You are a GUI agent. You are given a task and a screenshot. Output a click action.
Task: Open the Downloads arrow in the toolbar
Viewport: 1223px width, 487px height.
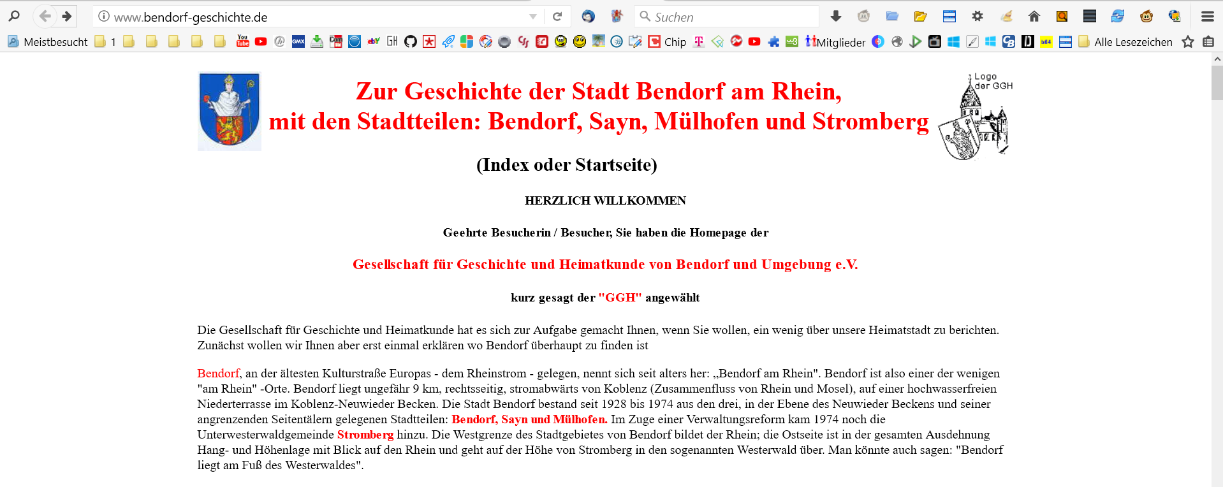[x=836, y=16]
